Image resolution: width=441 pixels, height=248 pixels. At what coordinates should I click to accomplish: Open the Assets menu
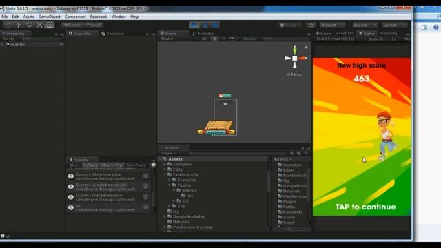click(x=28, y=17)
